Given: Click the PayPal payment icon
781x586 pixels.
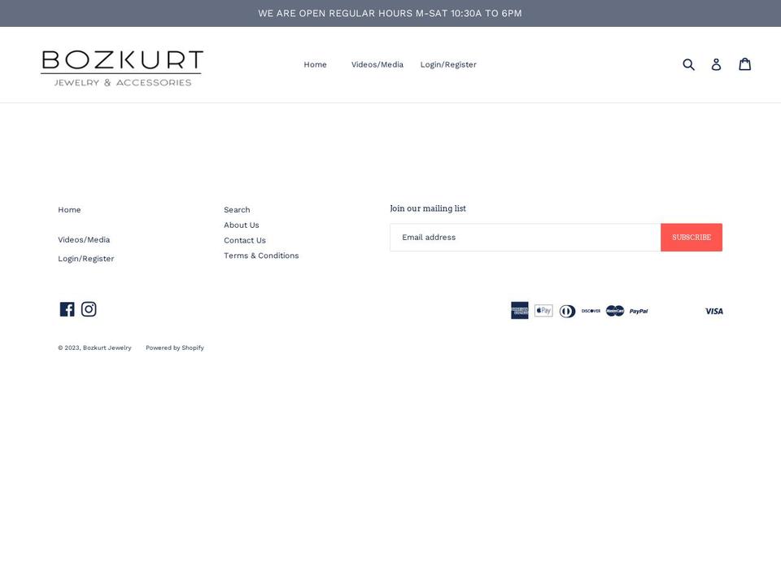Looking at the screenshot, I should tap(638, 310).
